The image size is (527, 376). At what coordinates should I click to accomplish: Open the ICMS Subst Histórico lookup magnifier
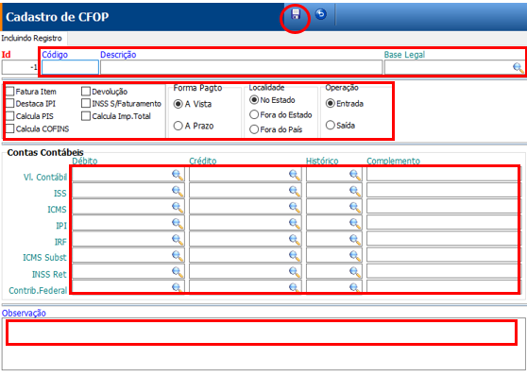click(355, 256)
